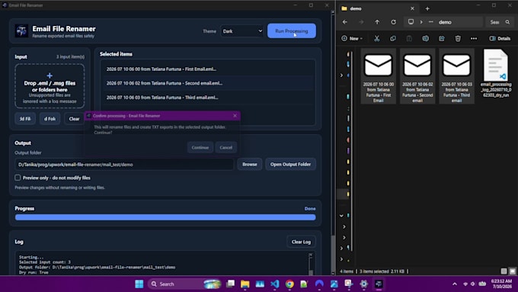This screenshot has height=292, width=518.
Task: Click Explorer Search field
Action: coord(499,22)
